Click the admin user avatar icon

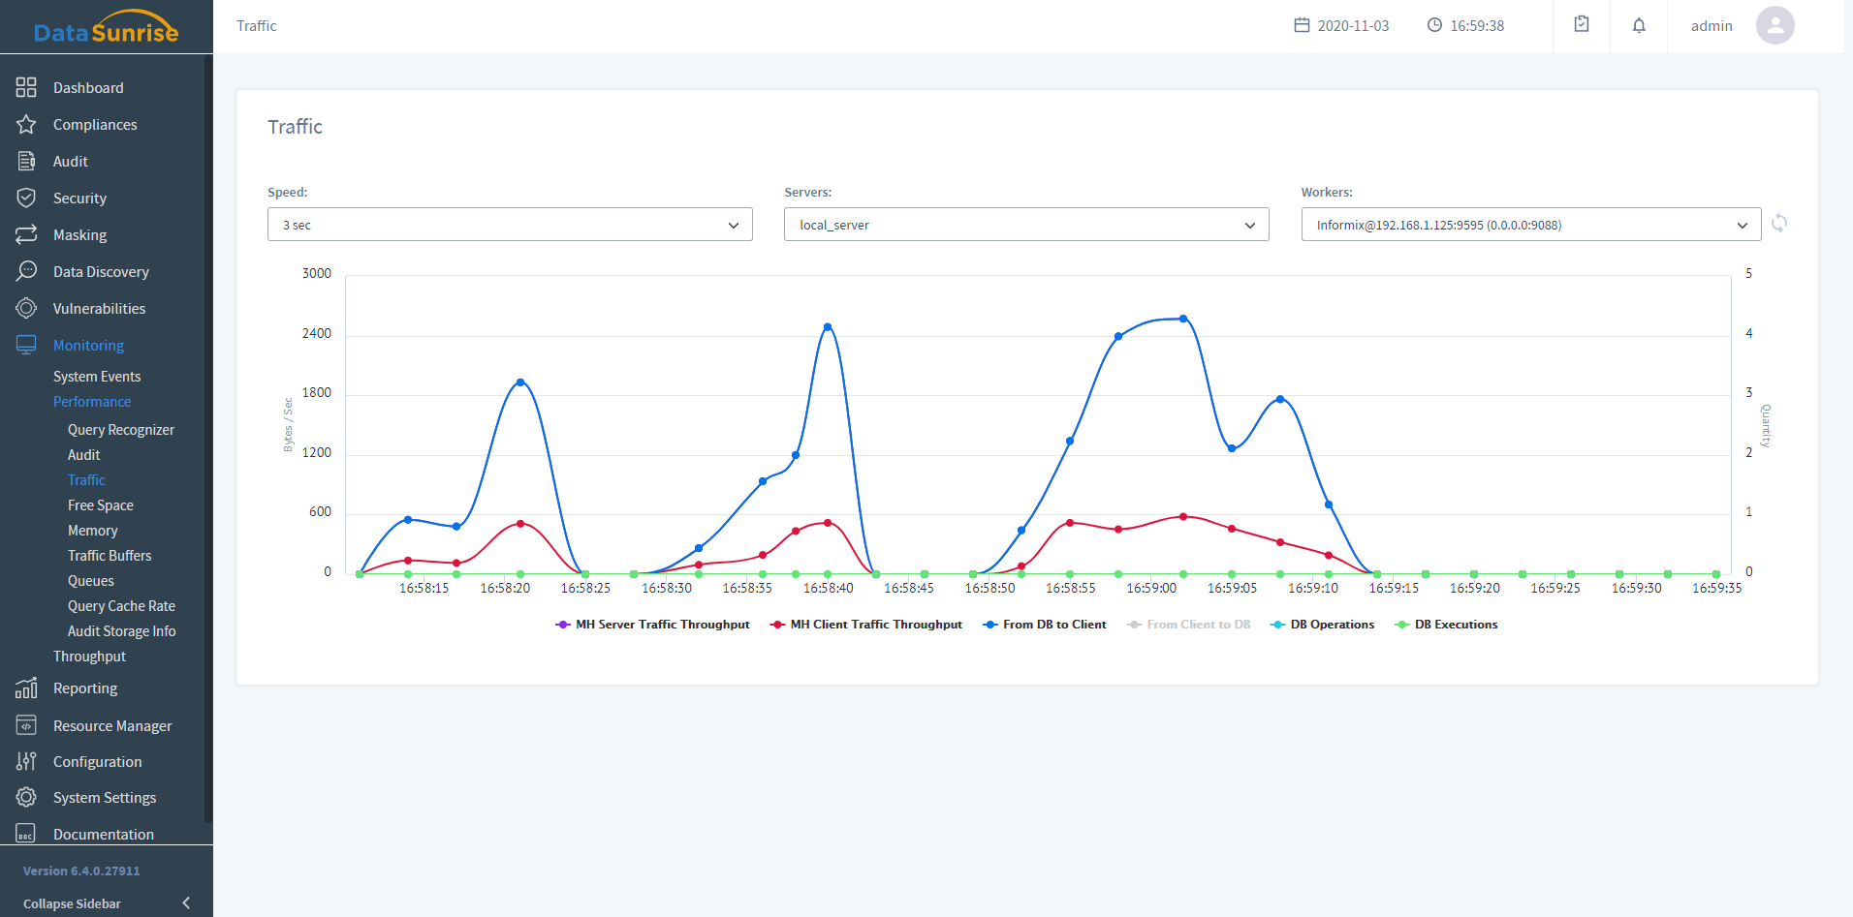point(1774,26)
